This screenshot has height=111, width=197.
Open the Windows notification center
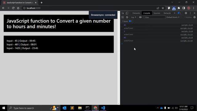click(x=192, y=108)
